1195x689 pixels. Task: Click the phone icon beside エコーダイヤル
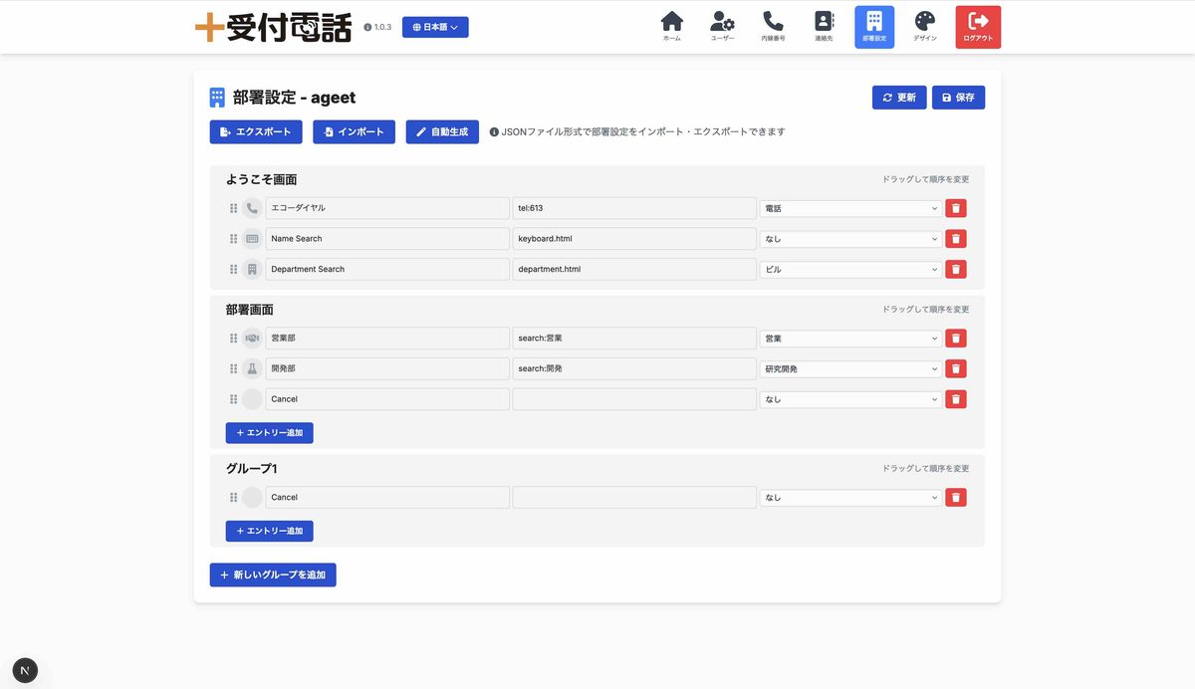click(x=252, y=208)
